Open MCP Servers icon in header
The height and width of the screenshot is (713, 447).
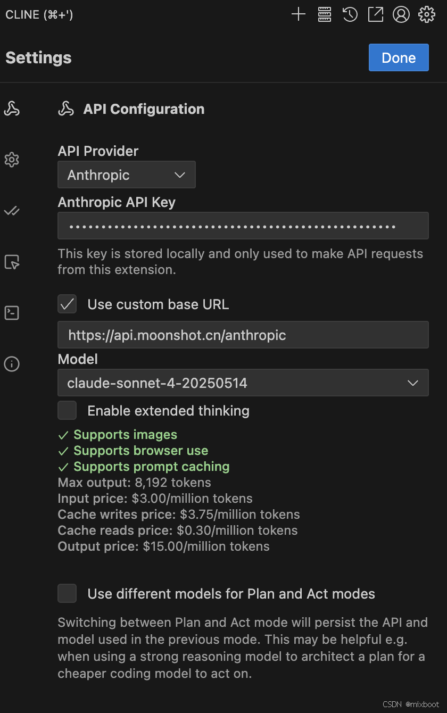325,14
